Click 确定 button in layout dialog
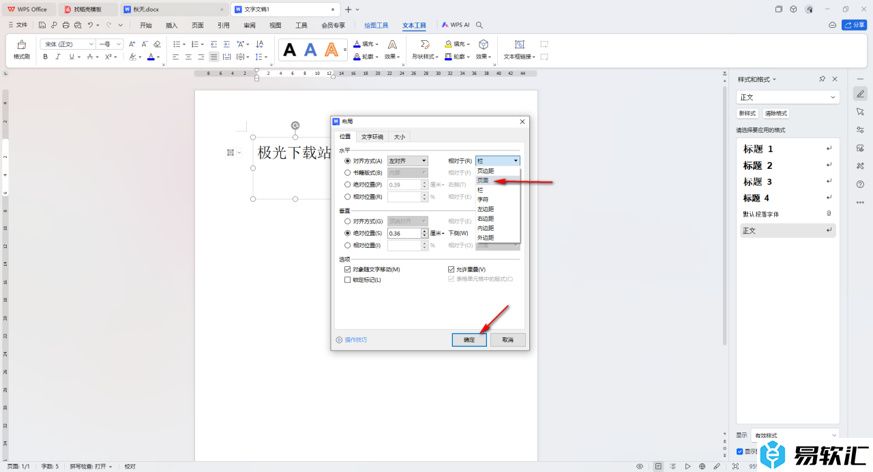This screenshot has height=472, width=873. [x=469, y=339]
